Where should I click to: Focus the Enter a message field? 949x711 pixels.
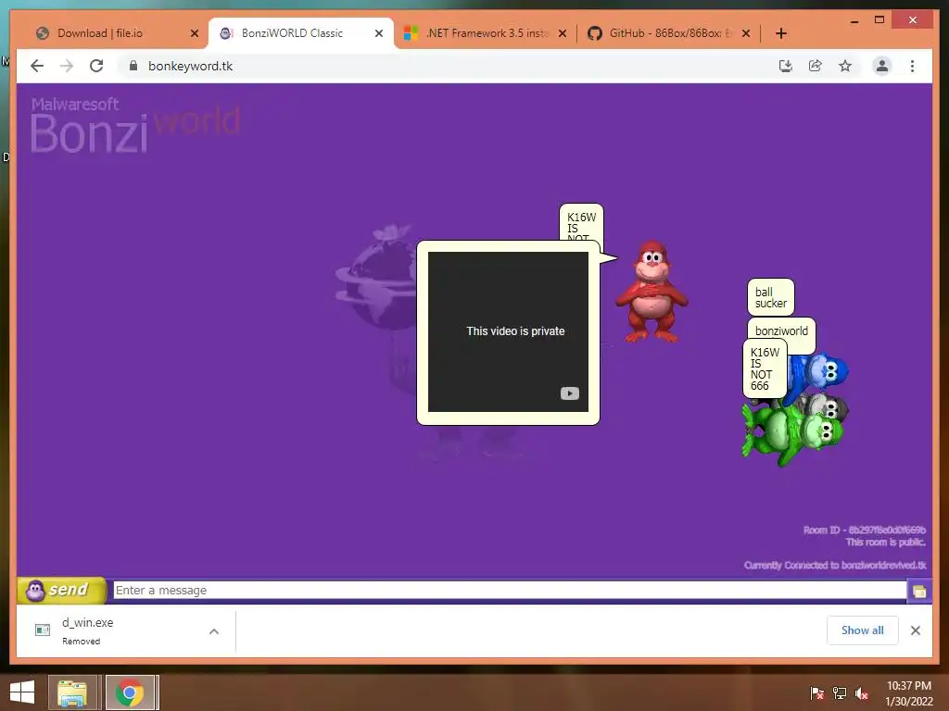coord(510,590)
